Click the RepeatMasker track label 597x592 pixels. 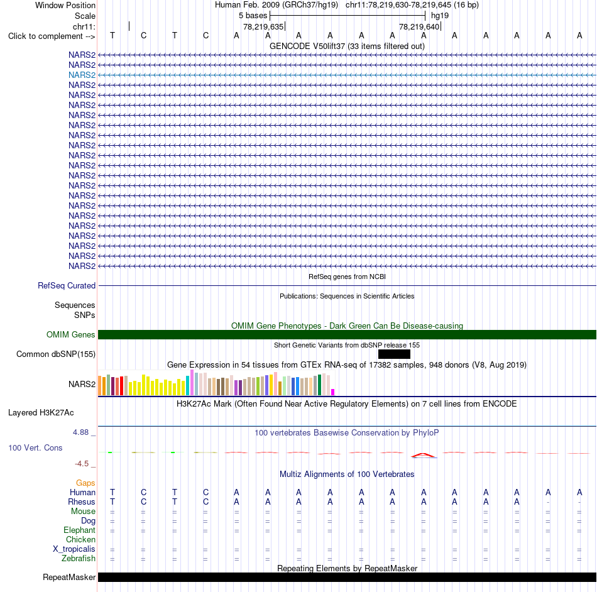tap(69, 577)
